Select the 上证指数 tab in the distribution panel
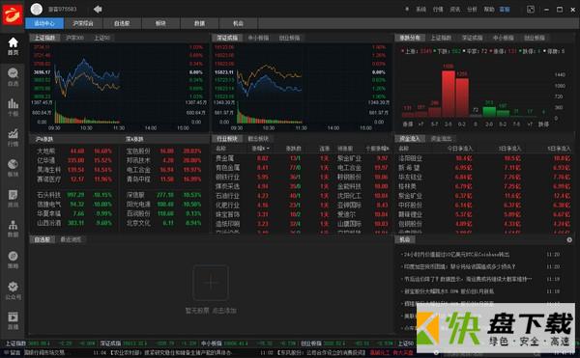Screen dimensions: 580x358 point(441,38)
